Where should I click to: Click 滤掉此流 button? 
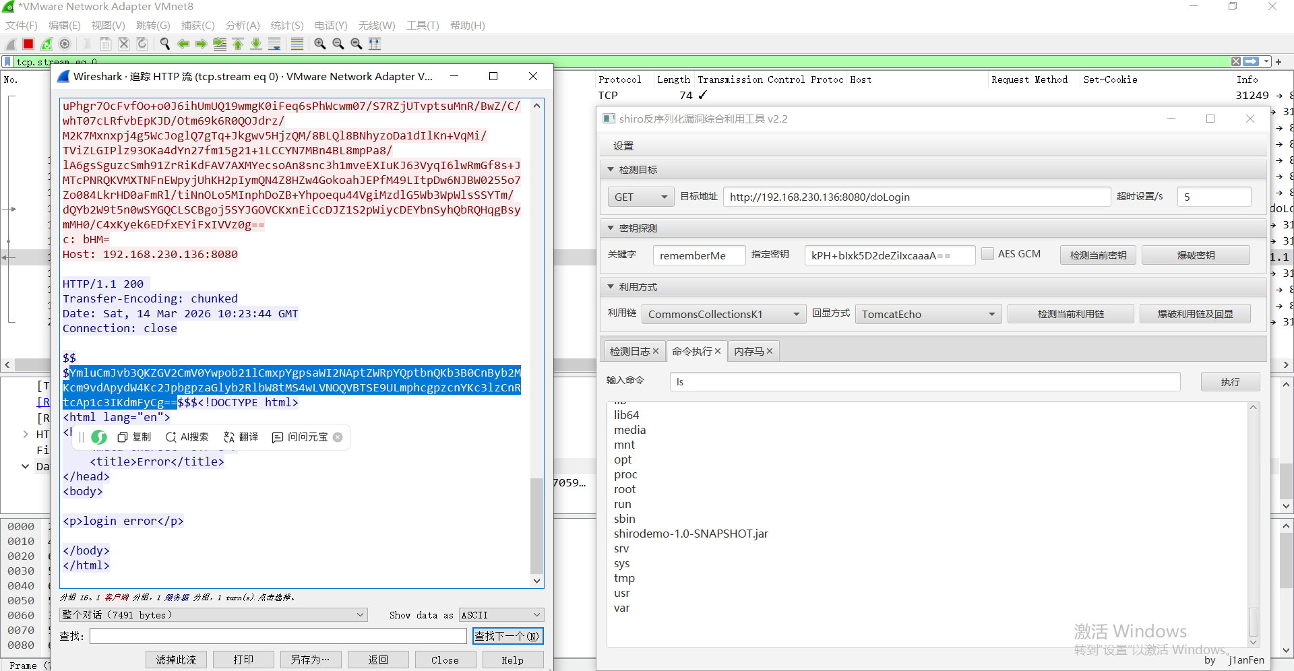pos(176,660)
